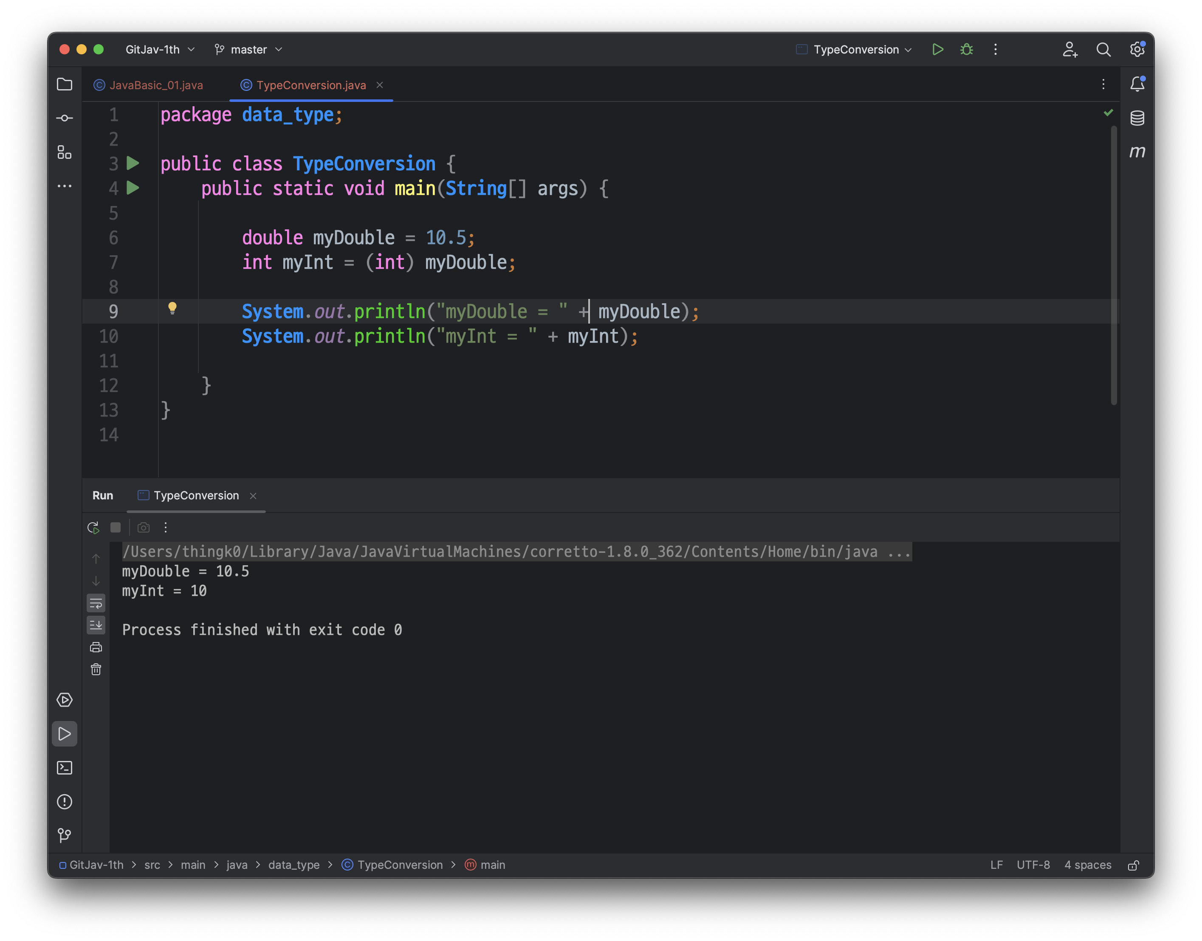Toggle soft-wrap in the console

tap(96, 603)
